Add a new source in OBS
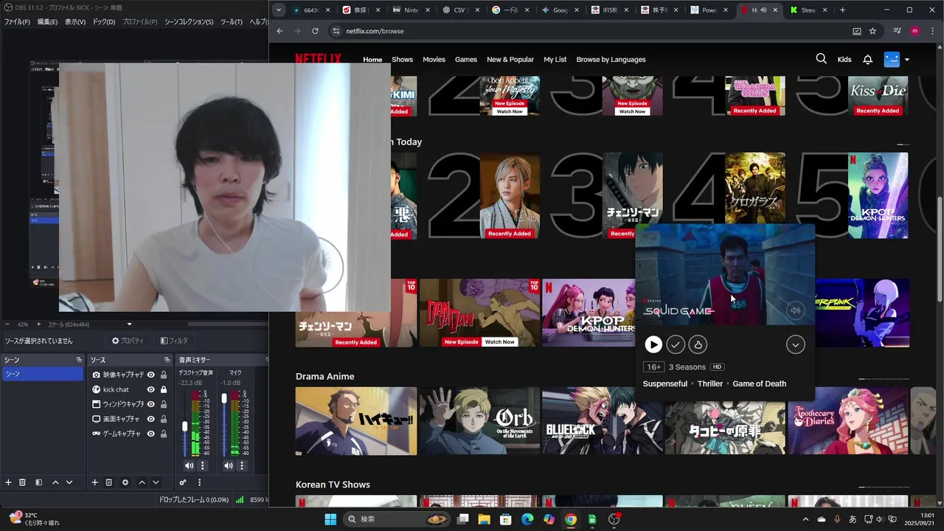Image resolution: width=944 pixels, height=531 pixels. pyautogui.click(x=94, y=482)
